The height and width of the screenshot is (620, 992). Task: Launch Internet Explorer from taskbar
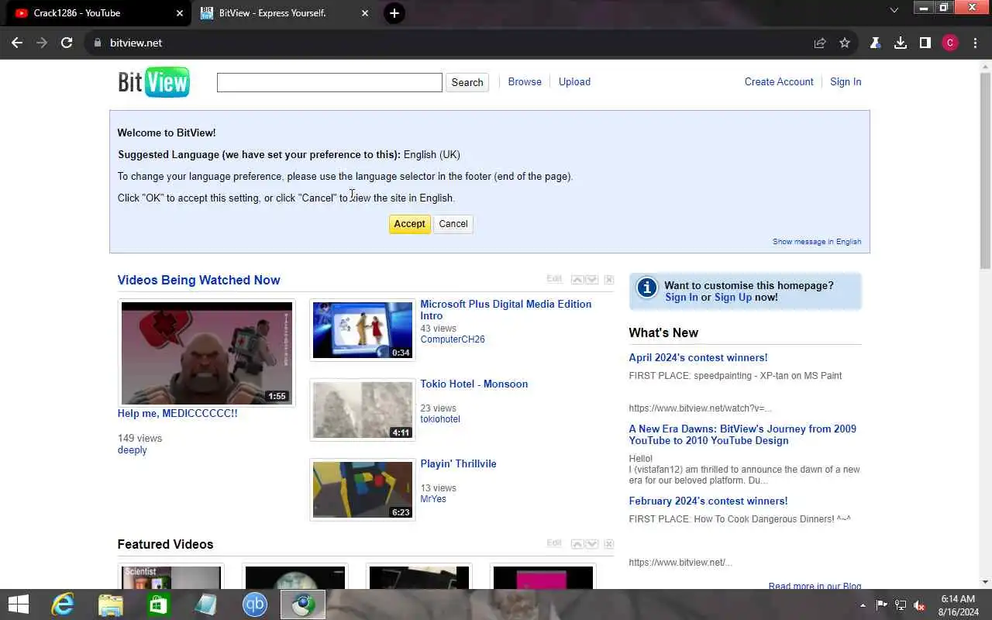click(62, 604)
